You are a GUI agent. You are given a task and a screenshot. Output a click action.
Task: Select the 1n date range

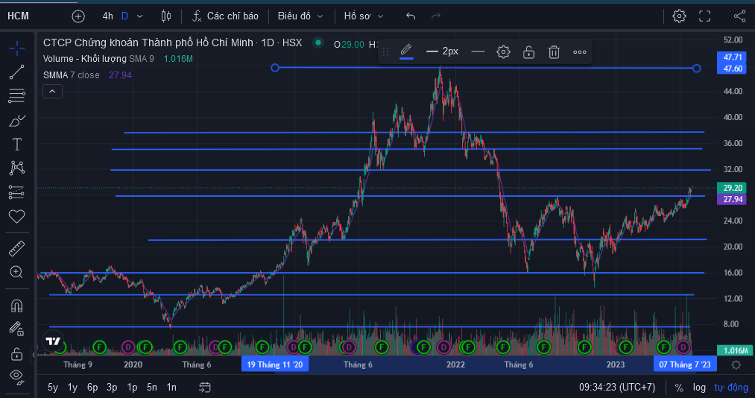(x=171, y=388)
